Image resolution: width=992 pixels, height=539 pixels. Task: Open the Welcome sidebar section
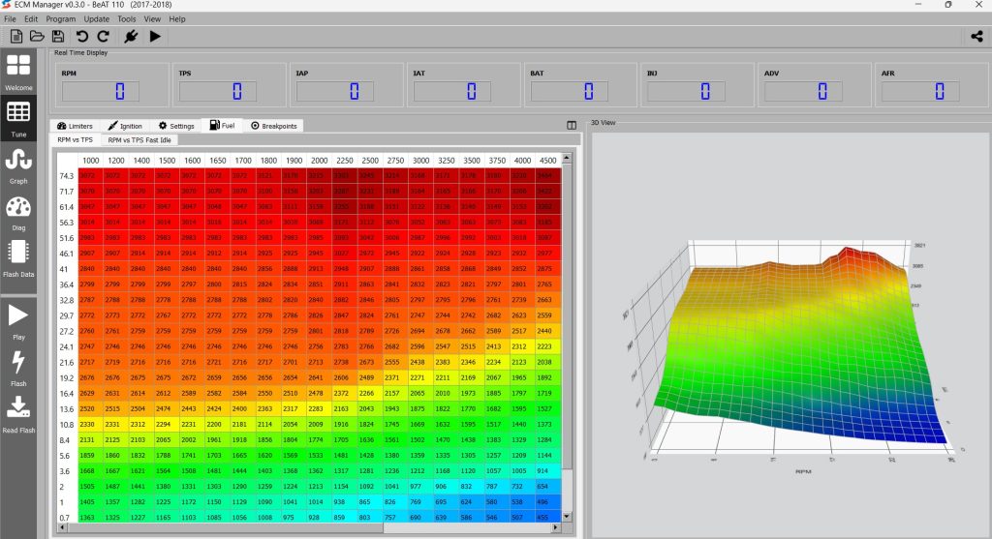(x=18, y=72)
